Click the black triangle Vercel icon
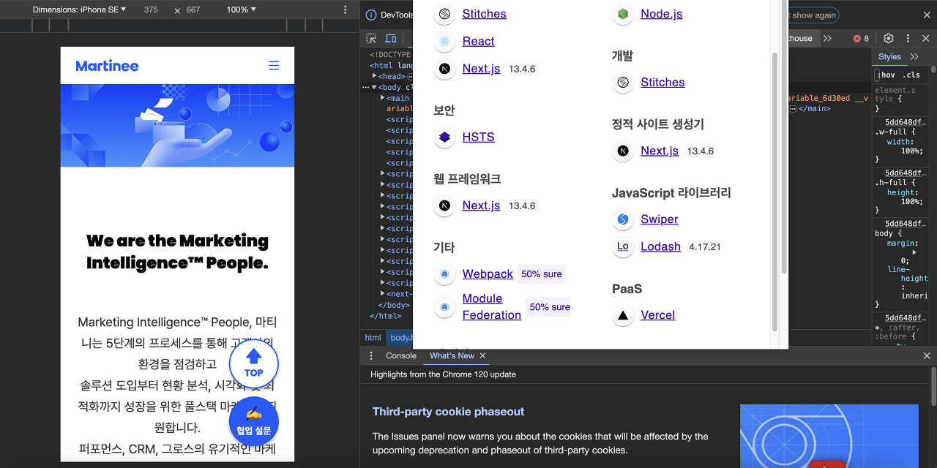937x468 pixels. [623, 315]
